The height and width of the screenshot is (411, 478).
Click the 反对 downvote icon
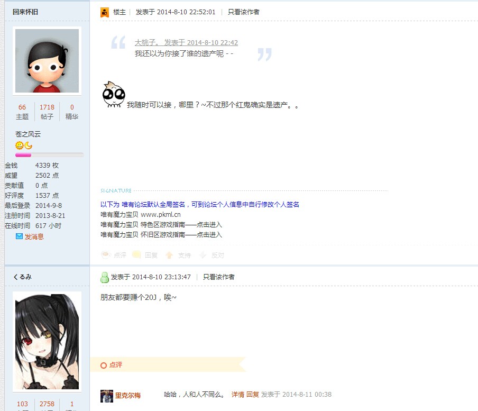point(203,255)
